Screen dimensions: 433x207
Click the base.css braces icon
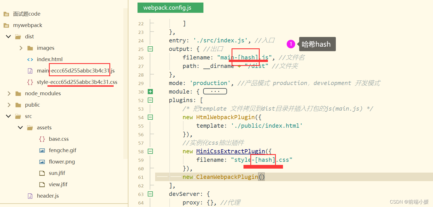coord(42,139)
